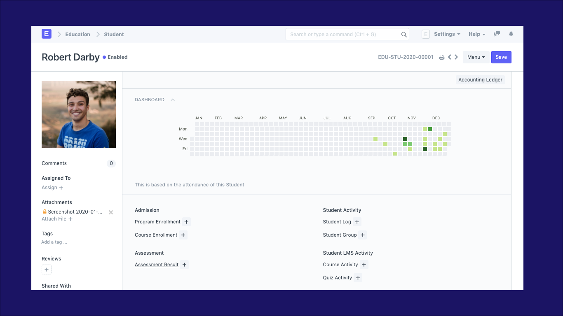563x316 pixels.
Task: Open the Settings dropdown
Action: [x=447, y=34]
